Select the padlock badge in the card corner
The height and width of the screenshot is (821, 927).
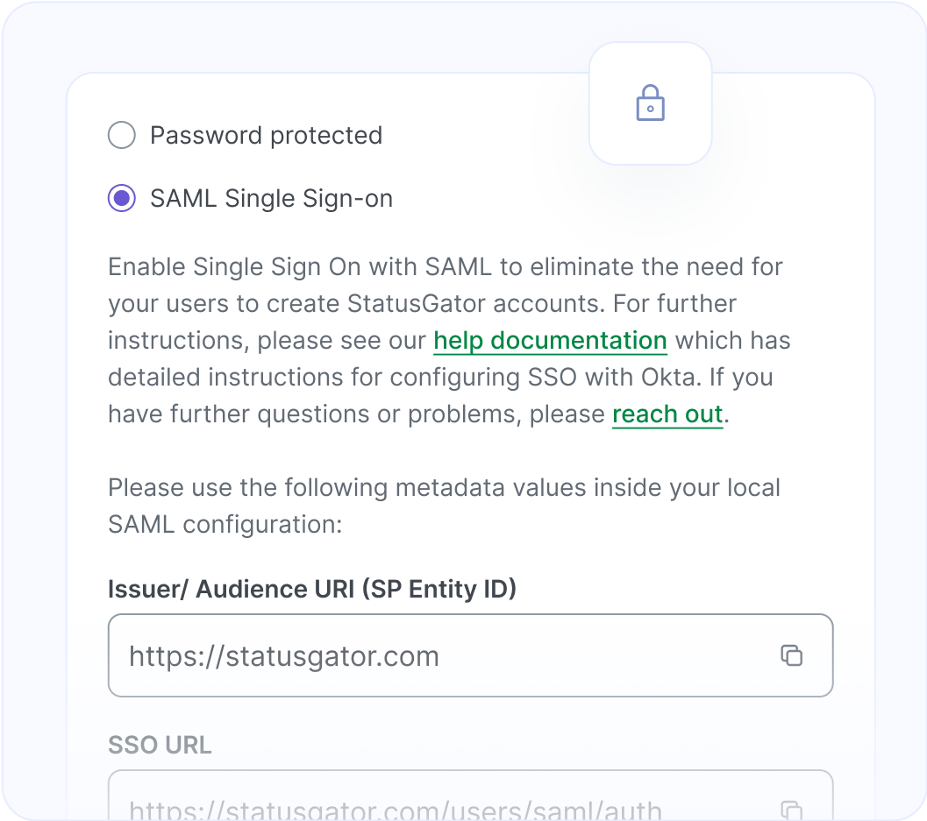coord(650,103)
